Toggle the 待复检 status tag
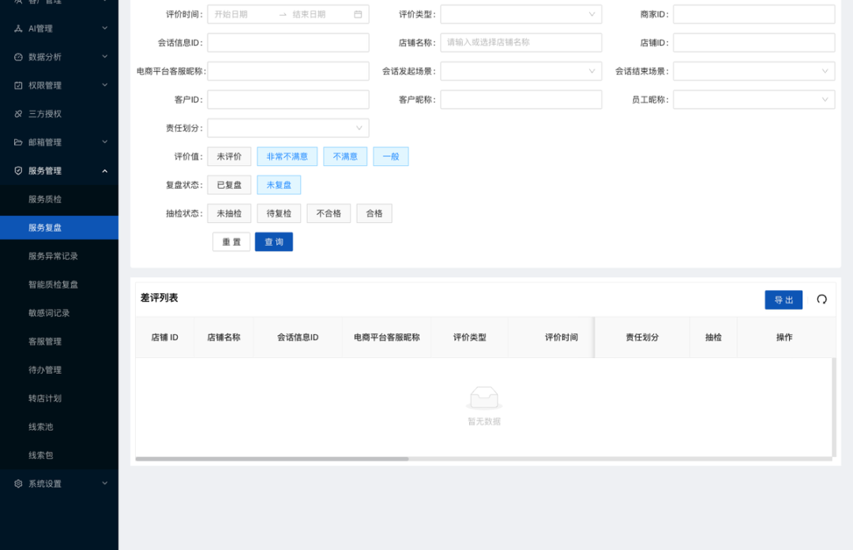 279,213
